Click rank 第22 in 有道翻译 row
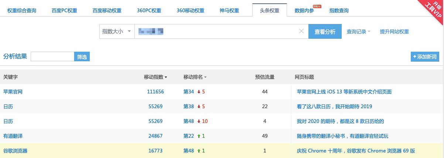Viewport: 444px width, 158px height. pyautogui.click(x=188, y=136)
